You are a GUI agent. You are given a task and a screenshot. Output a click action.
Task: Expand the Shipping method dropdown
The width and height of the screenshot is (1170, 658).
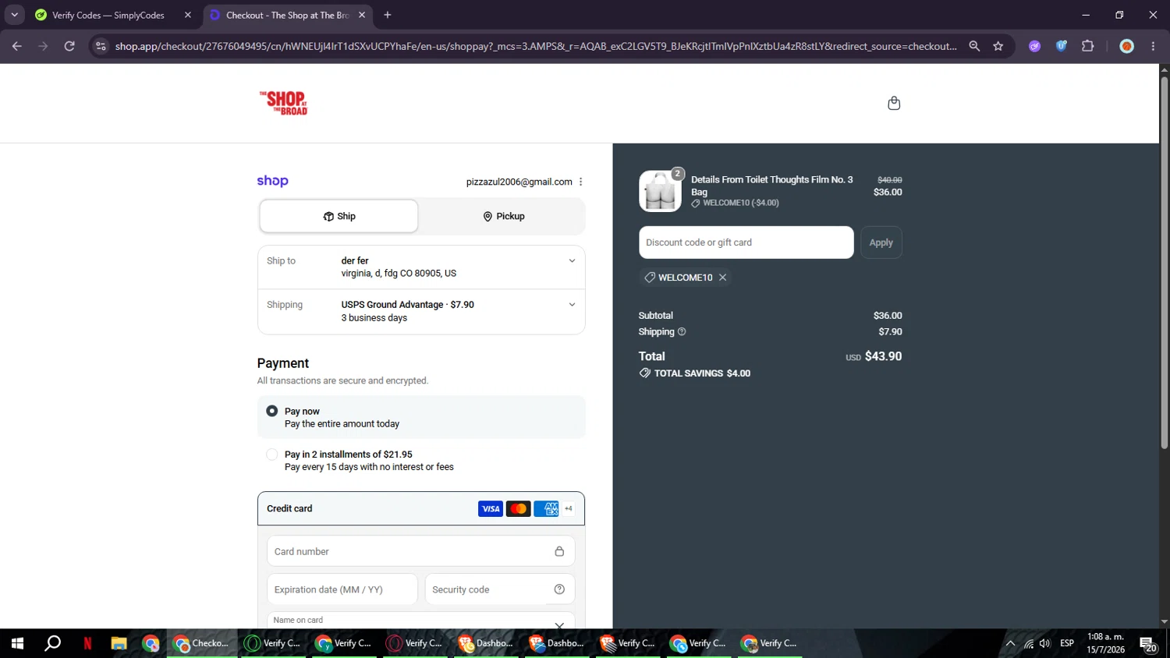[x=572, y=305]
